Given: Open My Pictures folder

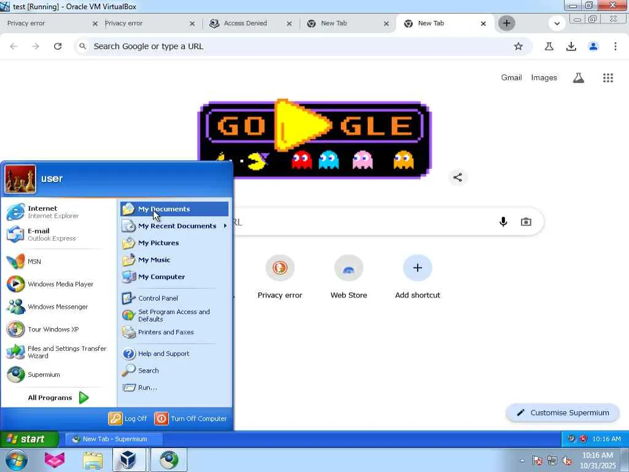Looking at the screenshot, I should pyautogui.click(x=174, y=243).
